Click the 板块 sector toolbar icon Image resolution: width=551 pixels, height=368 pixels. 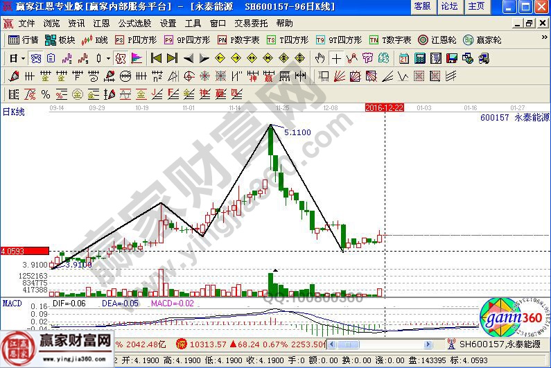point(60,40)
